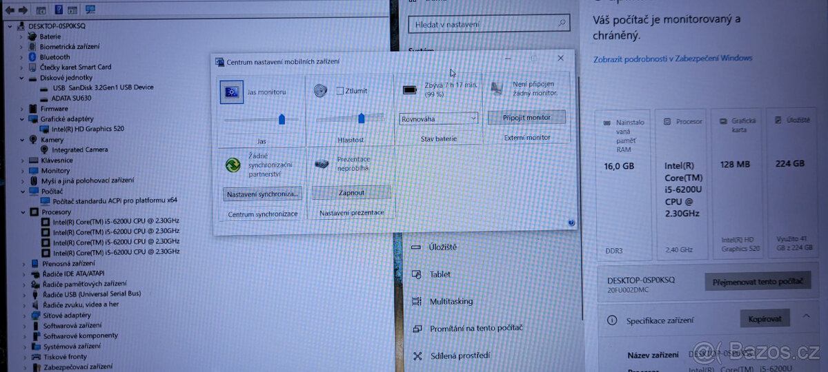Select Softwarové komponenty tree row

coord(81,335)
